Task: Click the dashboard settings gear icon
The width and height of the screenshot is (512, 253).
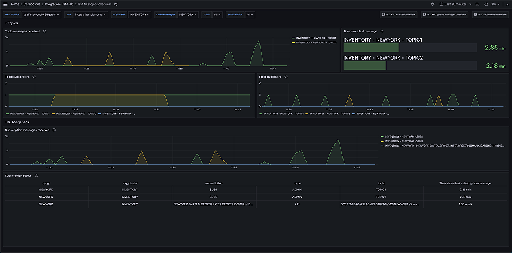Action: (x=432, y=4)
